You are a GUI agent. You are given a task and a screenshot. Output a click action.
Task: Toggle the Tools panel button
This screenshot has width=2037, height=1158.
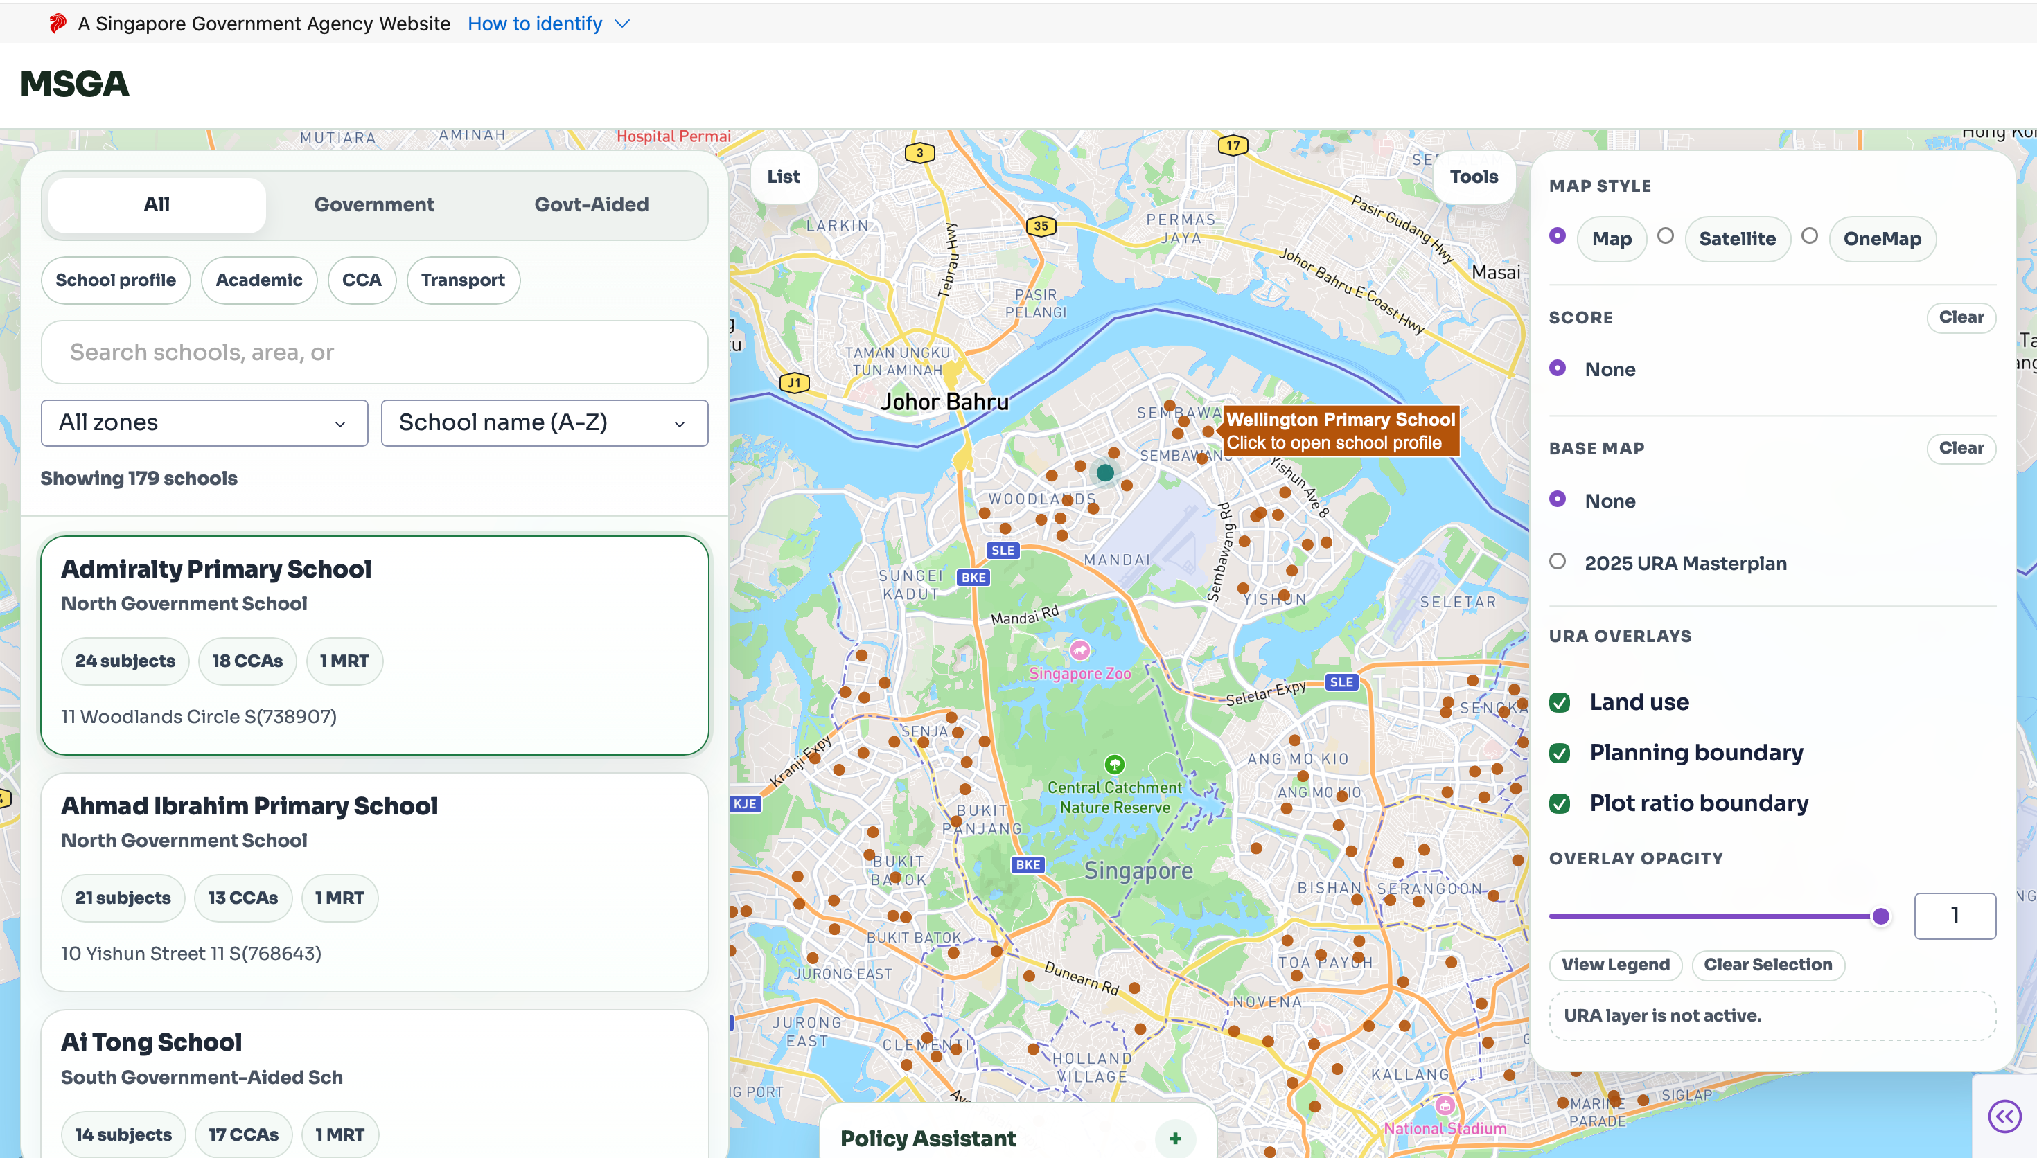tap(1474, 177)
